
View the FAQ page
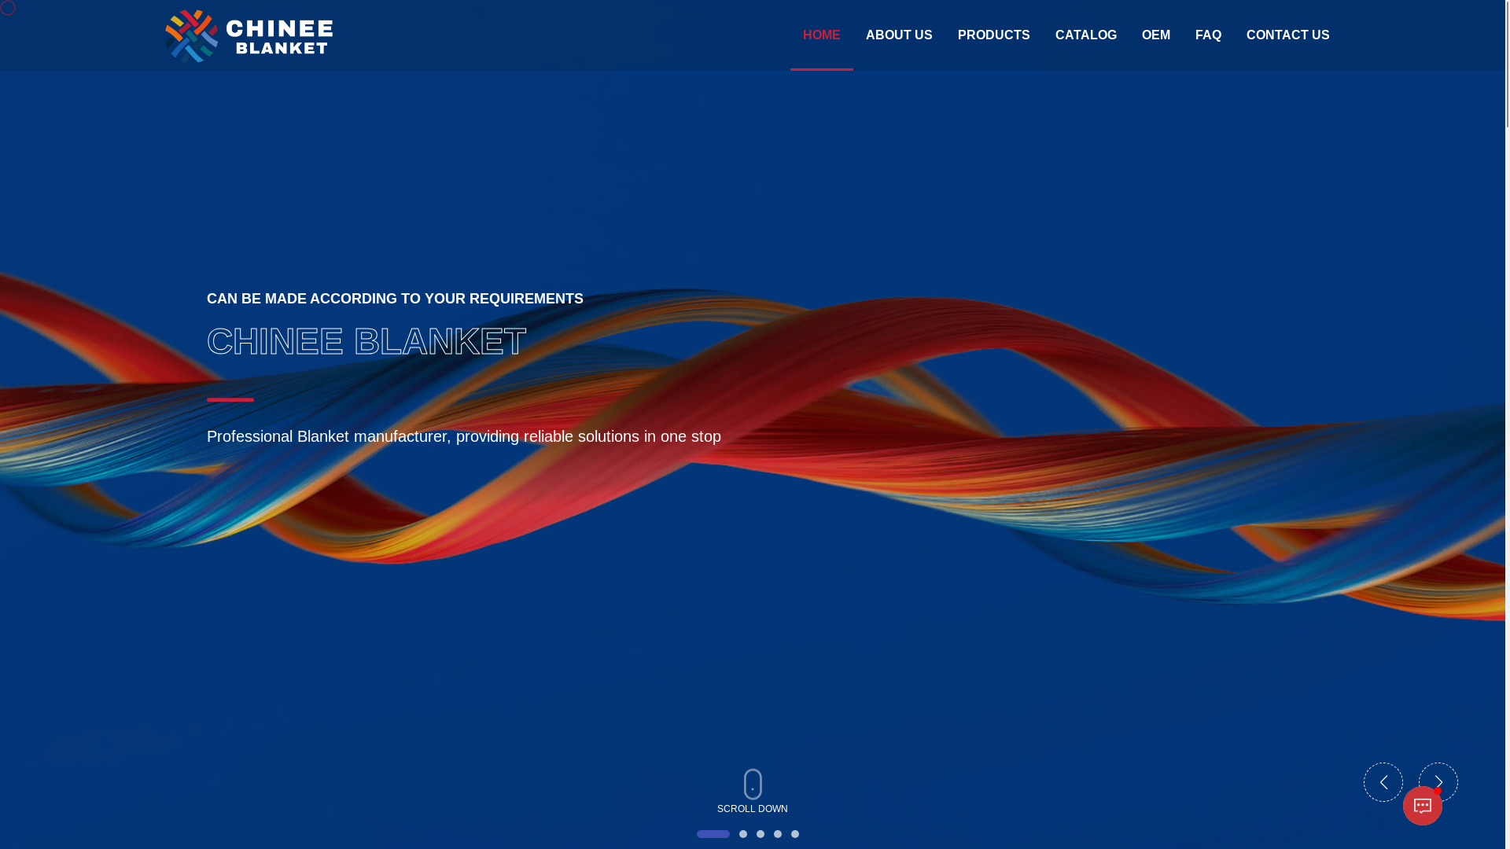pyautogui.click(x=1208, y=35)
